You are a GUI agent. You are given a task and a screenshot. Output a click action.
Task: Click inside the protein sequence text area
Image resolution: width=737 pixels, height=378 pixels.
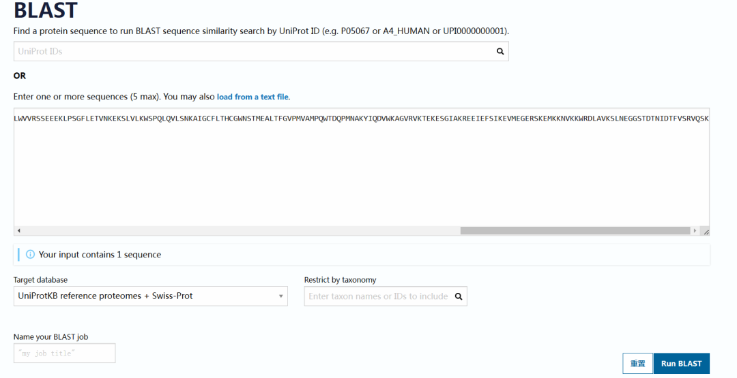[362, 168]
